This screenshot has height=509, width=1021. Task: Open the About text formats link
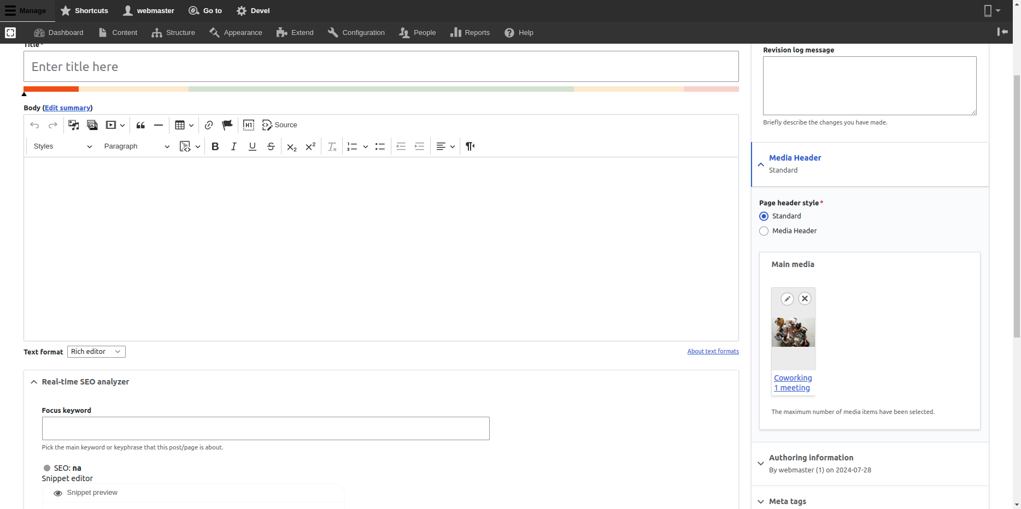click(x=713, y=351)
